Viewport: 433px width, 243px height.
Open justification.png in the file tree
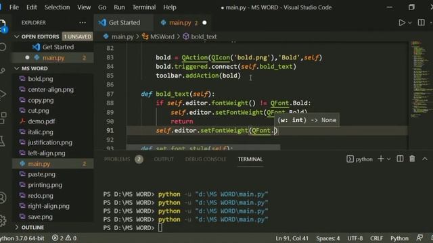tap(49, 142)
